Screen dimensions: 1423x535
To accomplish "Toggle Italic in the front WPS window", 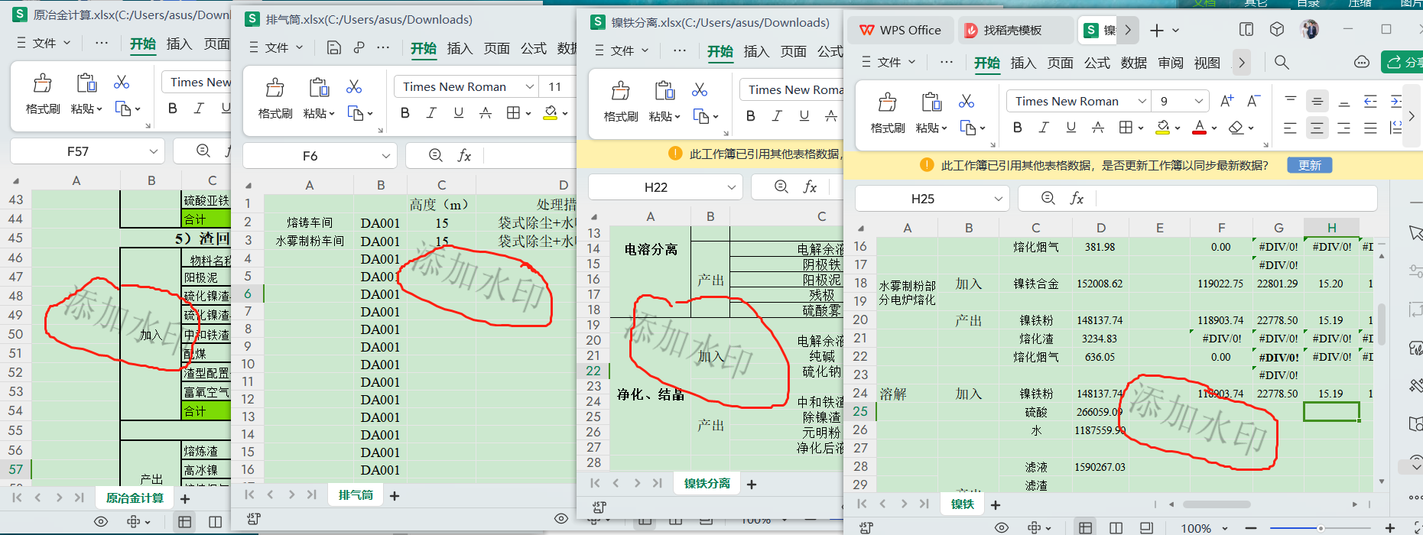I will (x=1044, y=128).
